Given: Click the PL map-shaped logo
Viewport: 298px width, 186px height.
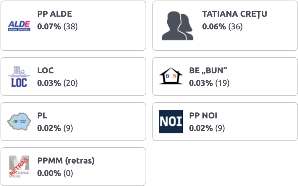Looking at the screenshot, I should point(19,122).
